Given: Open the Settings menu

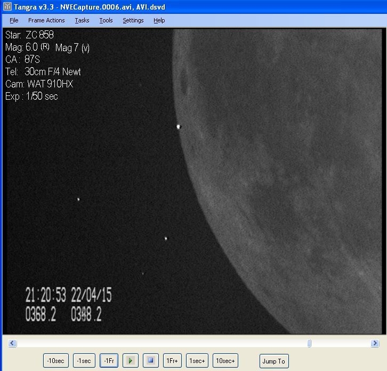Looking at the screenshot, I should click(x=133, y=20).
